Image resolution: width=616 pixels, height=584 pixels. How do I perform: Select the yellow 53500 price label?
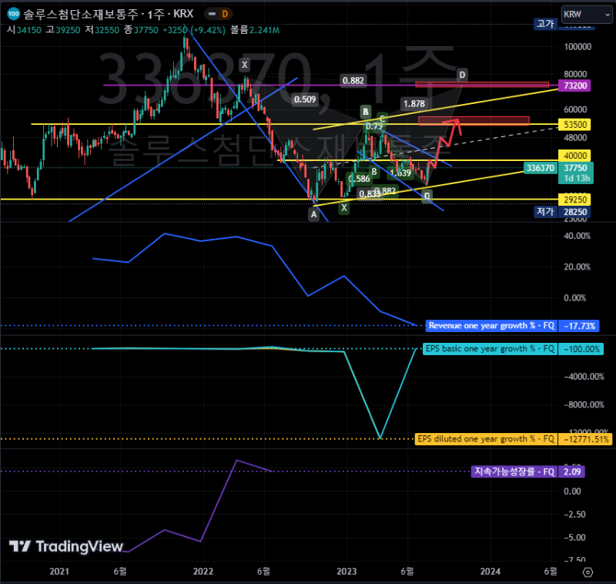[574, 125]
